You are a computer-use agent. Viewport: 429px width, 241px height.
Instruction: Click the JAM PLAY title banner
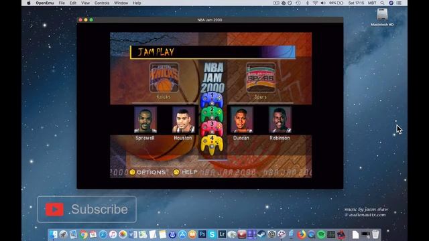click(x=212, y=52)
